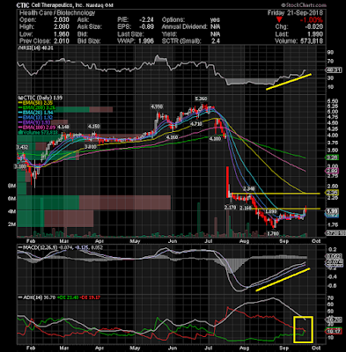The height and width of the screenshot is (352, 346).
Task: Click the Annual Dividend label
Action: [184, 27]
